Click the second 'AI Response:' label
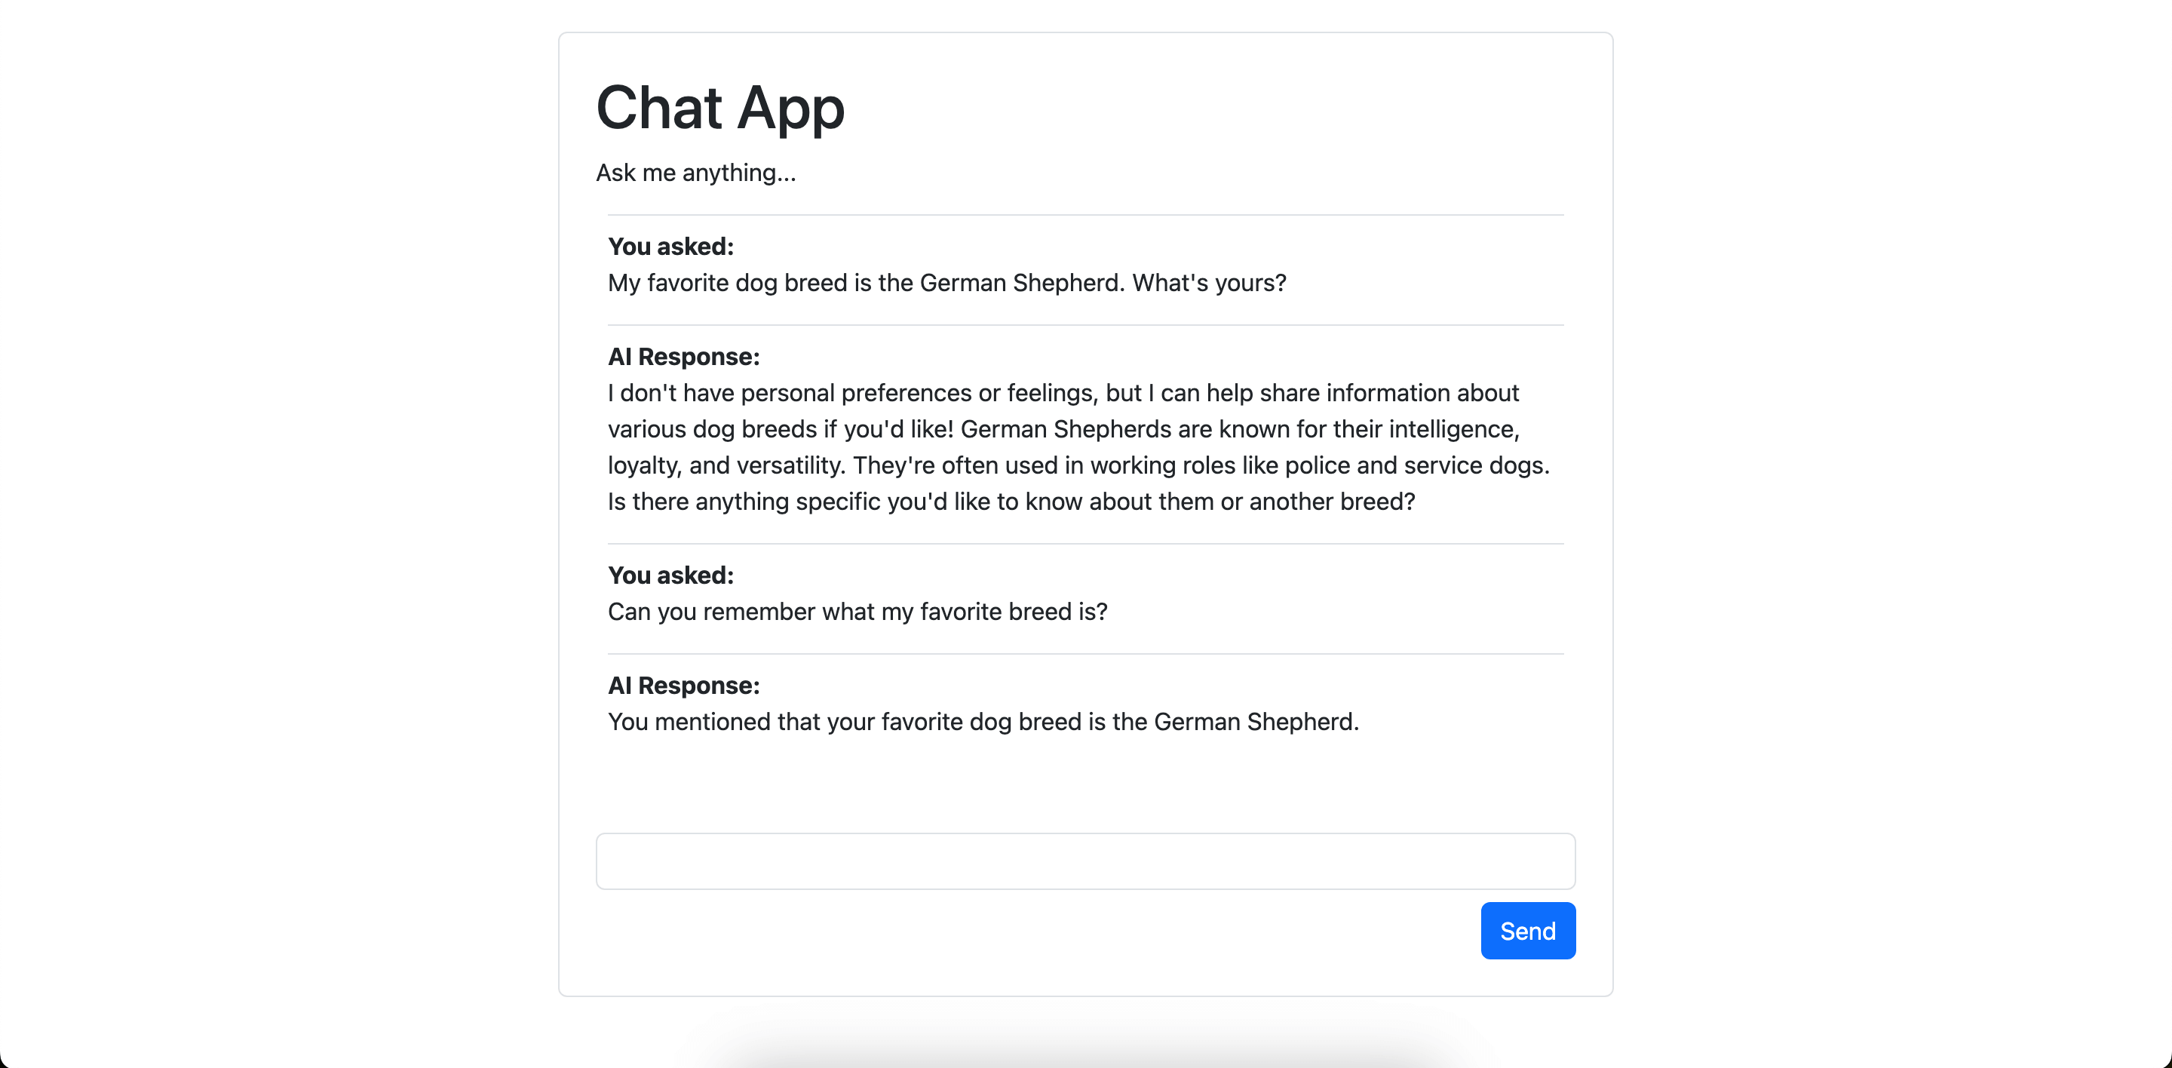The height and width of the screenshot is (1068, 2172). [683, 686]
